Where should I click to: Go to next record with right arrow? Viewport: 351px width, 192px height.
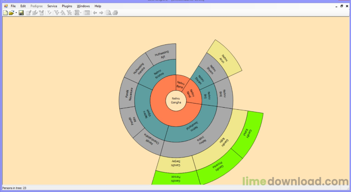101,13
